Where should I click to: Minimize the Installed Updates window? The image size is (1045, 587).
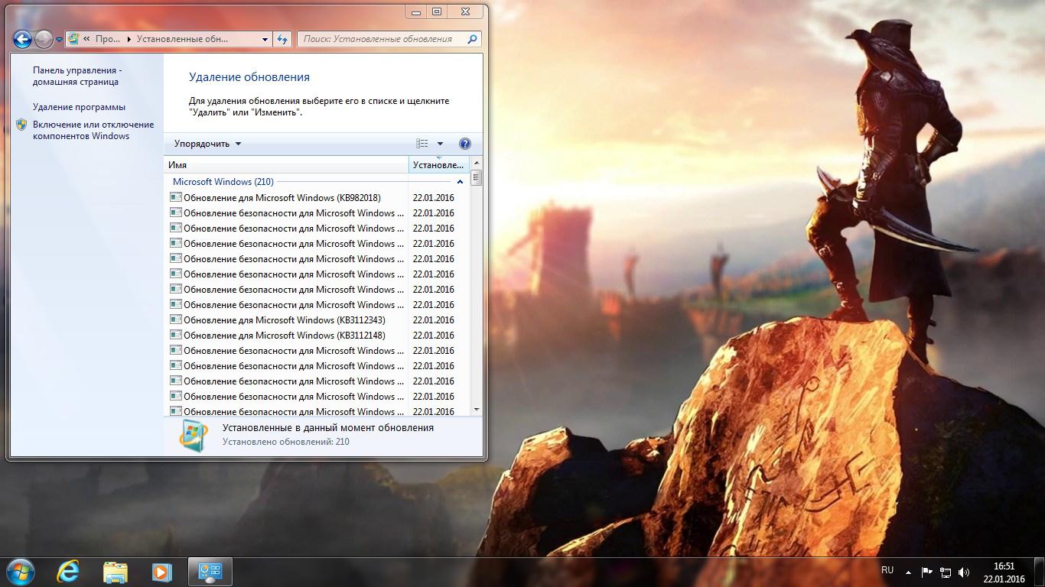416,12
